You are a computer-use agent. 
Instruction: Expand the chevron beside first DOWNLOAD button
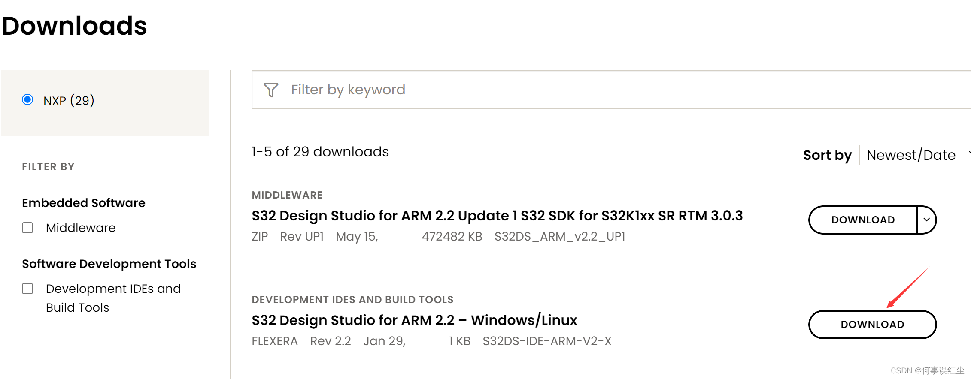(x=926, y=220)
